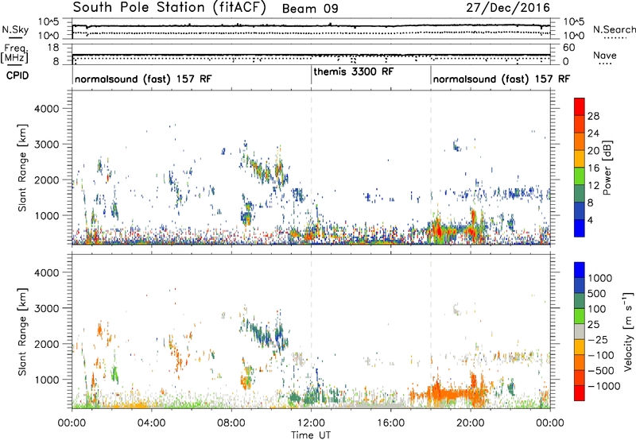The image size is (636, 440).
Task: Click the "18" frequency axis tick label
Action: tap(52, 48)
